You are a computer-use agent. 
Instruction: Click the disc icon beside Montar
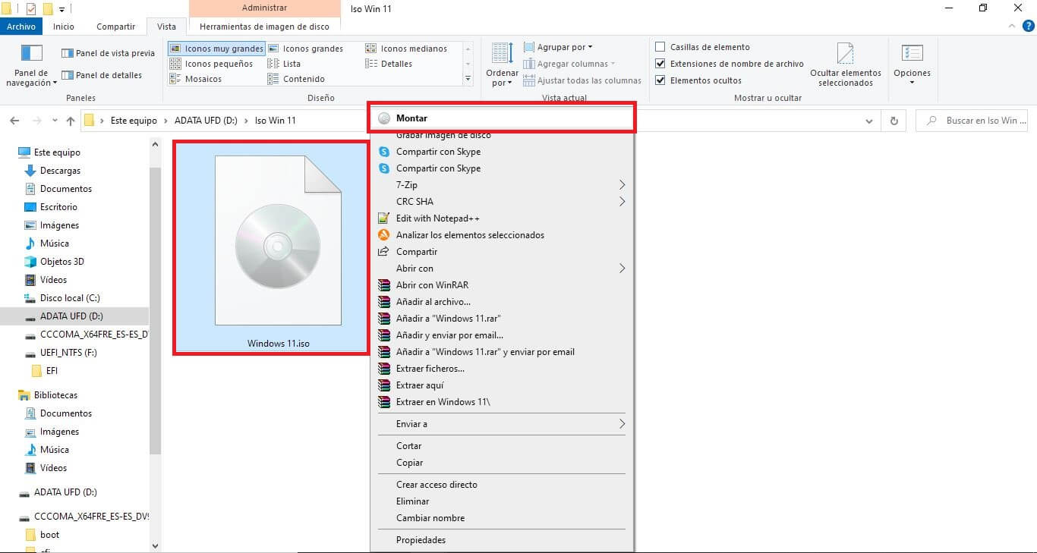coord(384,118)
